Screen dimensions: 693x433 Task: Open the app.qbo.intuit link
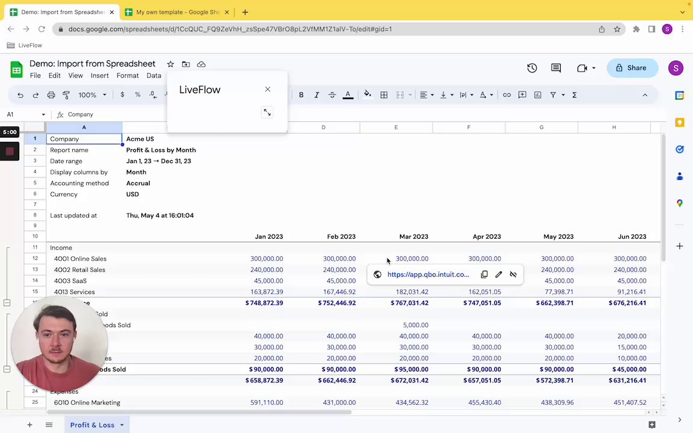pos(428,274)
